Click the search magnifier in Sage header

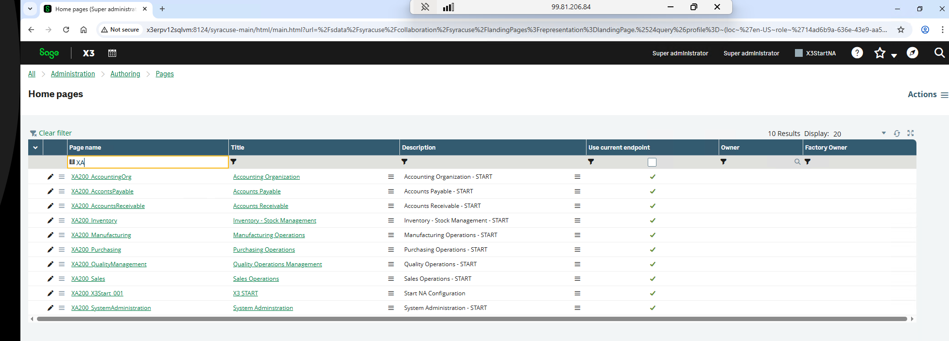pos(940,53)
